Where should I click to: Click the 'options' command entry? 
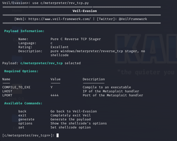coord(25,123)
